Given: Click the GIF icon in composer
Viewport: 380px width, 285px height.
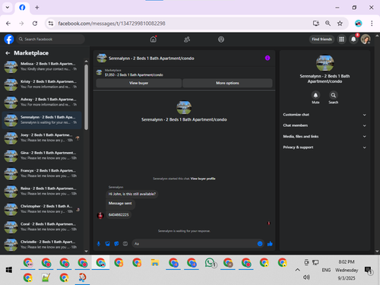Looking at the screenshot, I should (125, 244).
